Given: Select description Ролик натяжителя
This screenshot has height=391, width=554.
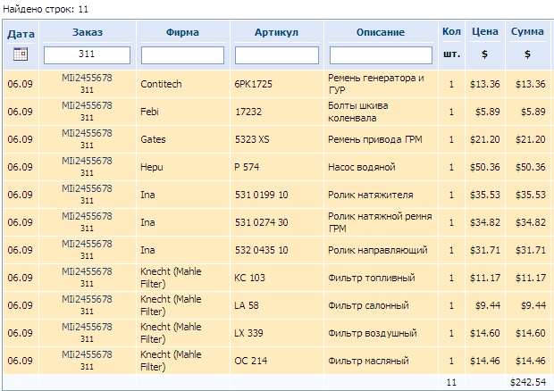Looking at the screenshot, I should [370, 195].
